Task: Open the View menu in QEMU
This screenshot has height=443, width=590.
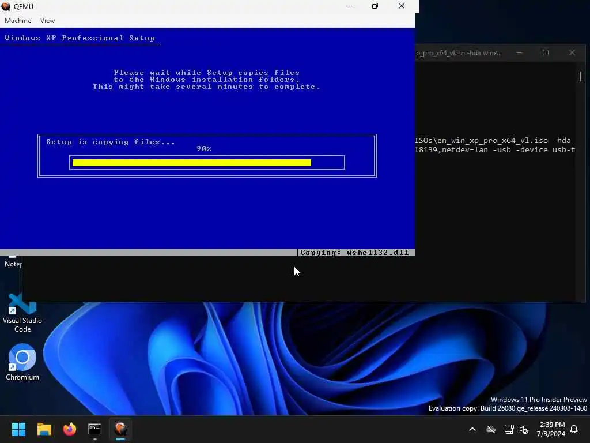Action: click(x=47, y=21)
